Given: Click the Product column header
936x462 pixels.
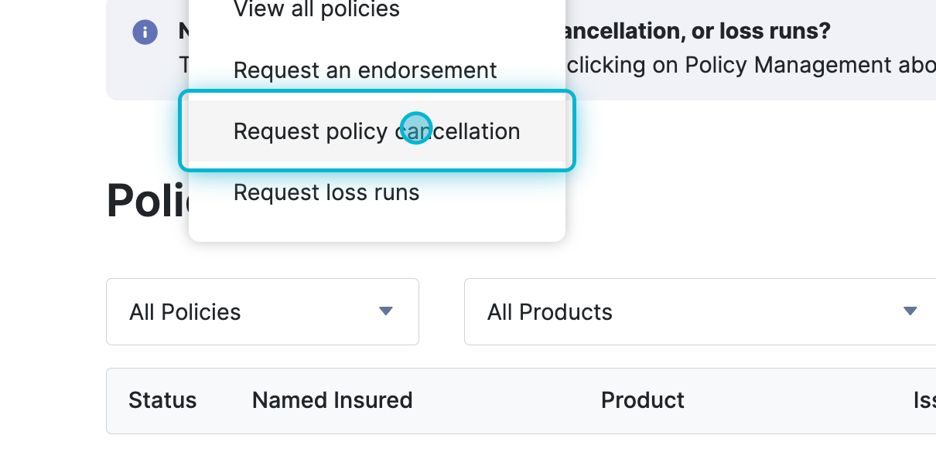Looking at the screenshot, I should pos(642,400).
